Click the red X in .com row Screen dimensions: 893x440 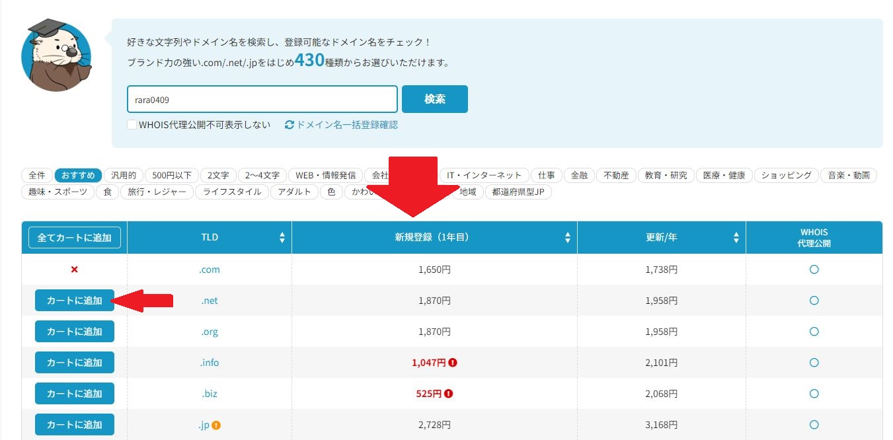74,270
